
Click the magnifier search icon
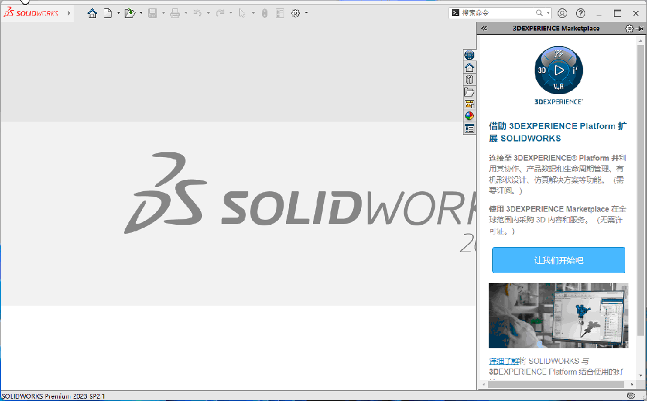pos(539,13)
